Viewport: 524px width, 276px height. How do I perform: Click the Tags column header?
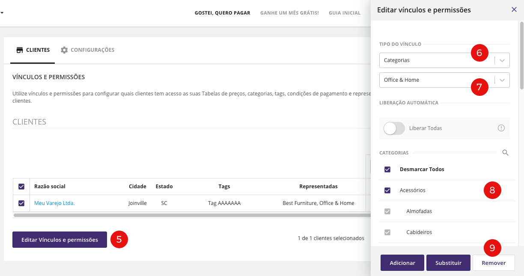coord(224,187)
